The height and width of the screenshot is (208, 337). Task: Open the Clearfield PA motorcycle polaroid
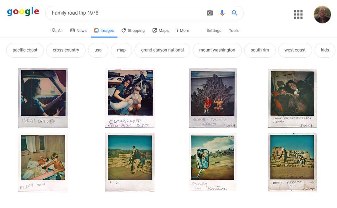click(x=130, y=98)
